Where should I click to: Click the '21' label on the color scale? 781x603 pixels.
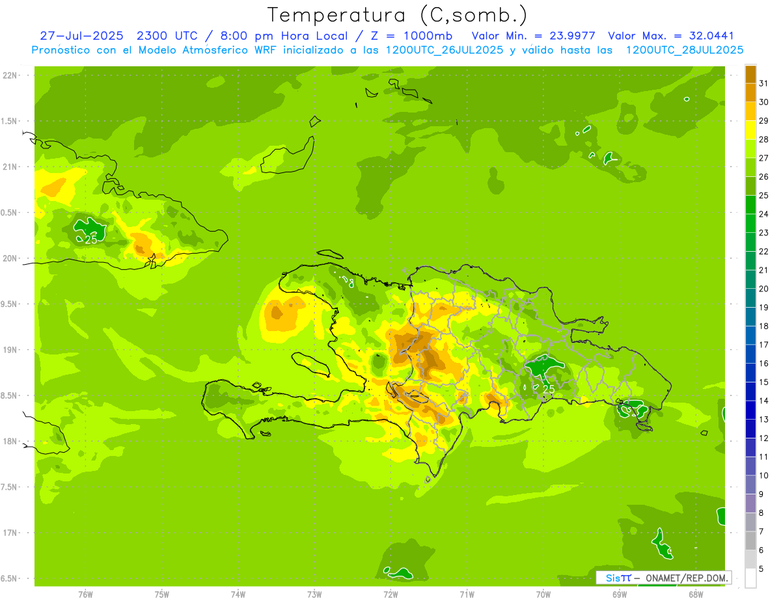coord(764,270)
